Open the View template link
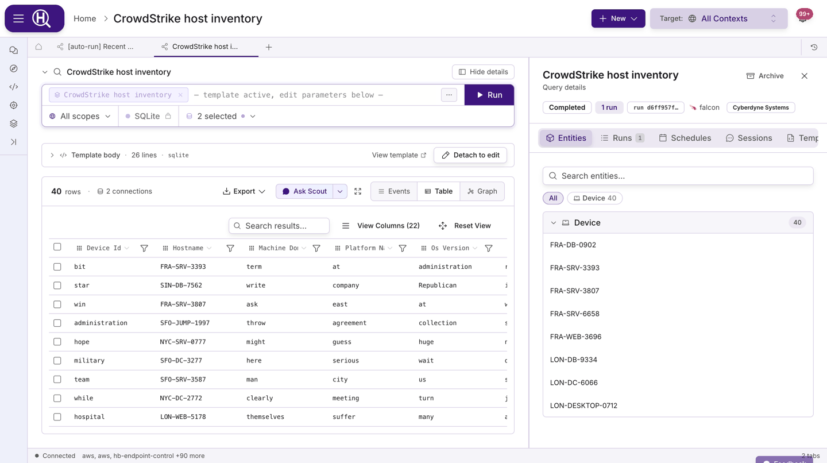Viewport: 827px width, 463px height. (399, 155)
